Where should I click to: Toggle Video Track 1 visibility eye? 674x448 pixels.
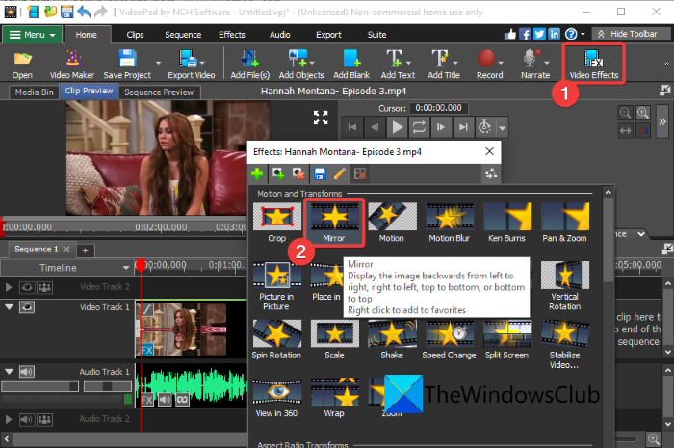pos(28,307)
